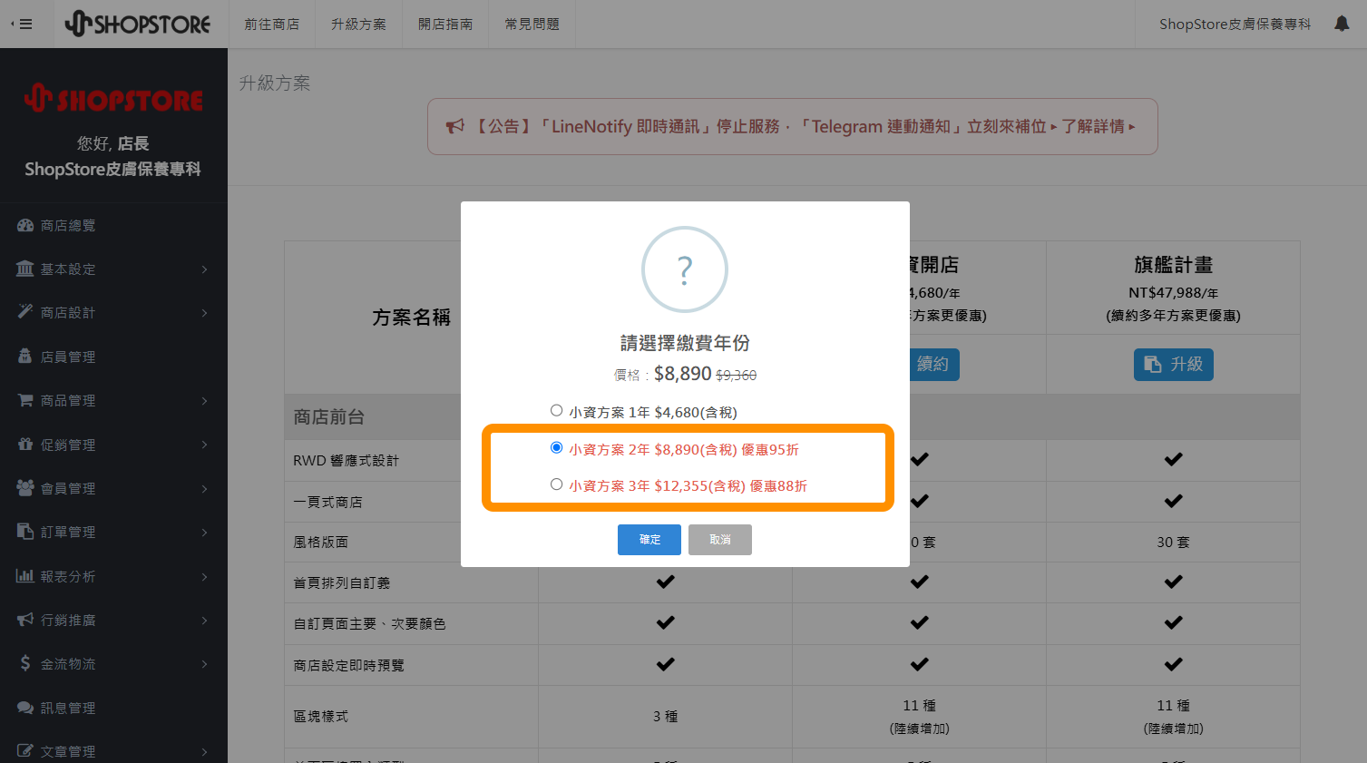The width and height of the screenshot is (1367, 763).
Task: Expand the 商店設計 chevron
Action: 205,313
